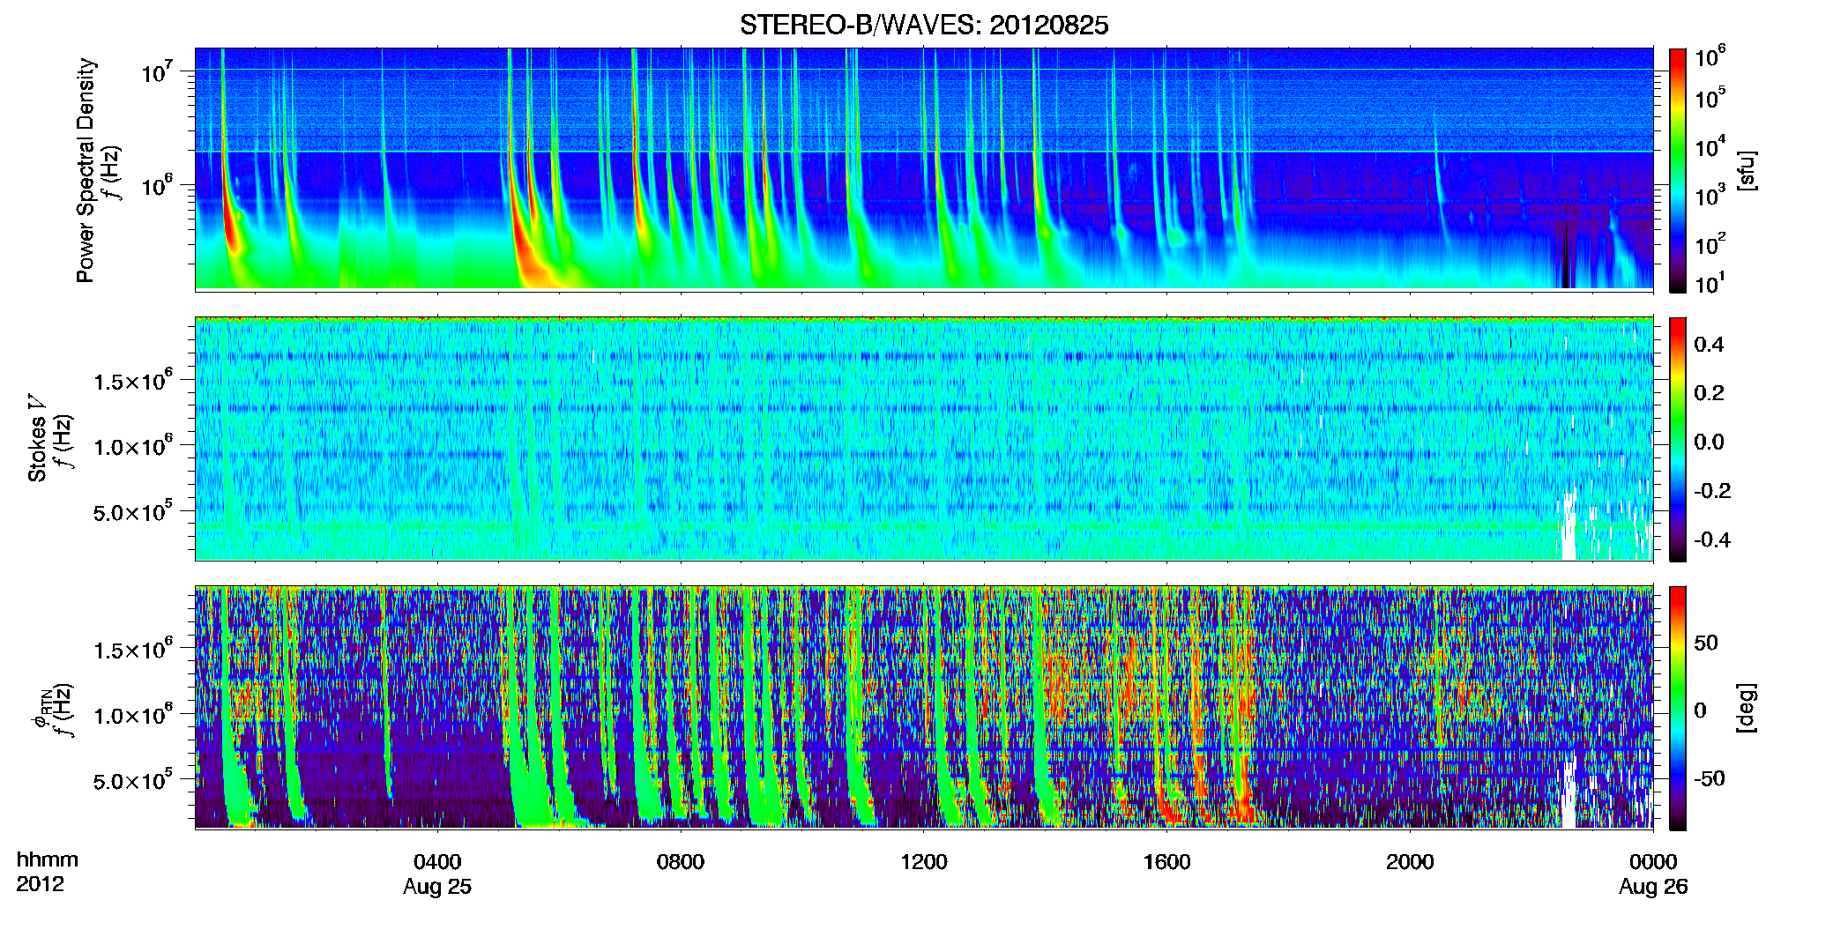Click the 5.0×10^5 tick on phi RTN panel
1848x952 pixels.
[133, 780]
